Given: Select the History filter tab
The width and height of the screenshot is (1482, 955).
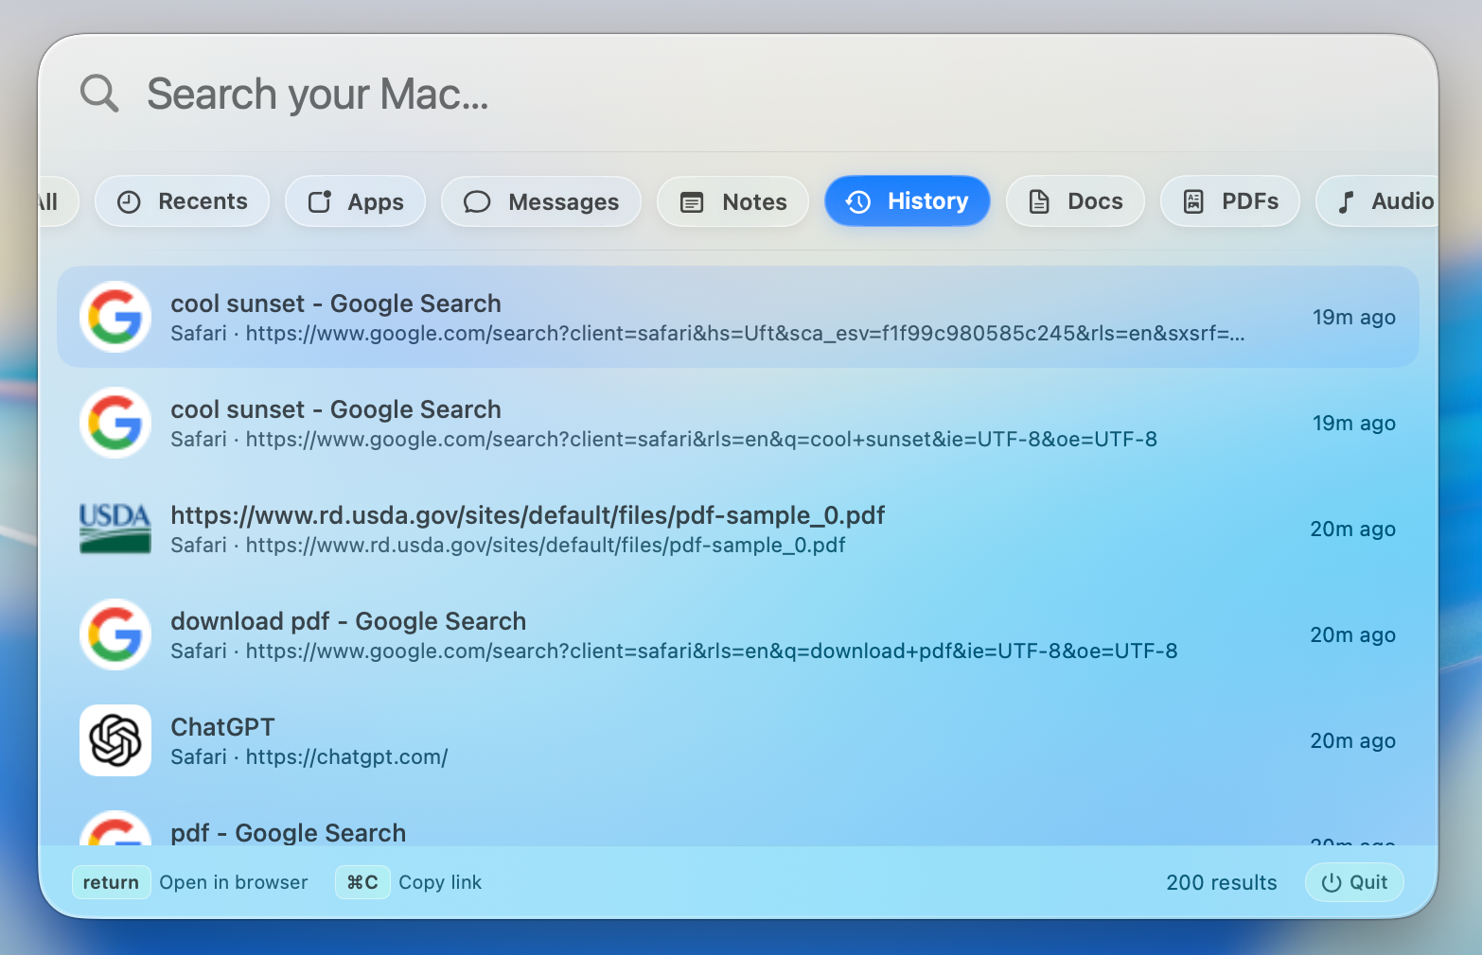Looking at the screenshot, I should pos(907,201).
